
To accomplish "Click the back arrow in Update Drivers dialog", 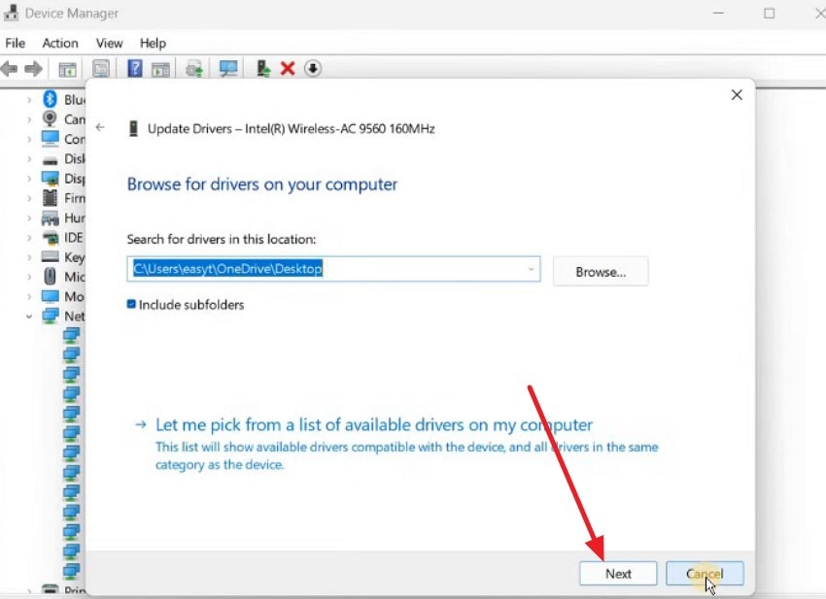I will click(100, 127).
